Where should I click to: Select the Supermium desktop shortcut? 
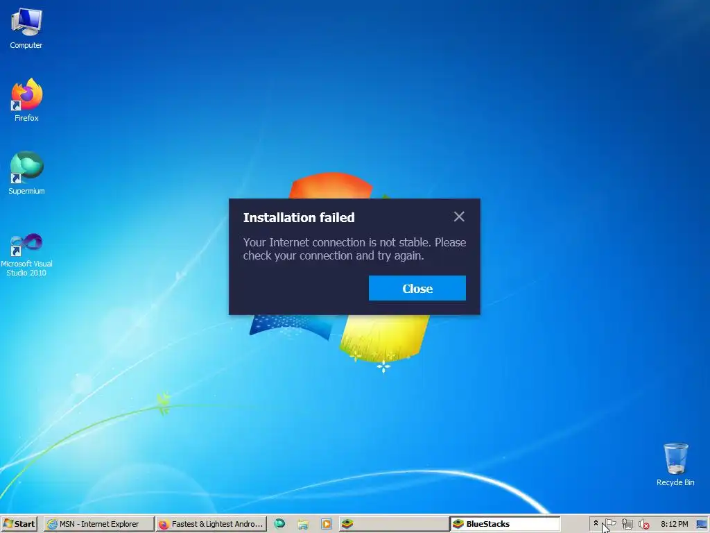(26, 173)
